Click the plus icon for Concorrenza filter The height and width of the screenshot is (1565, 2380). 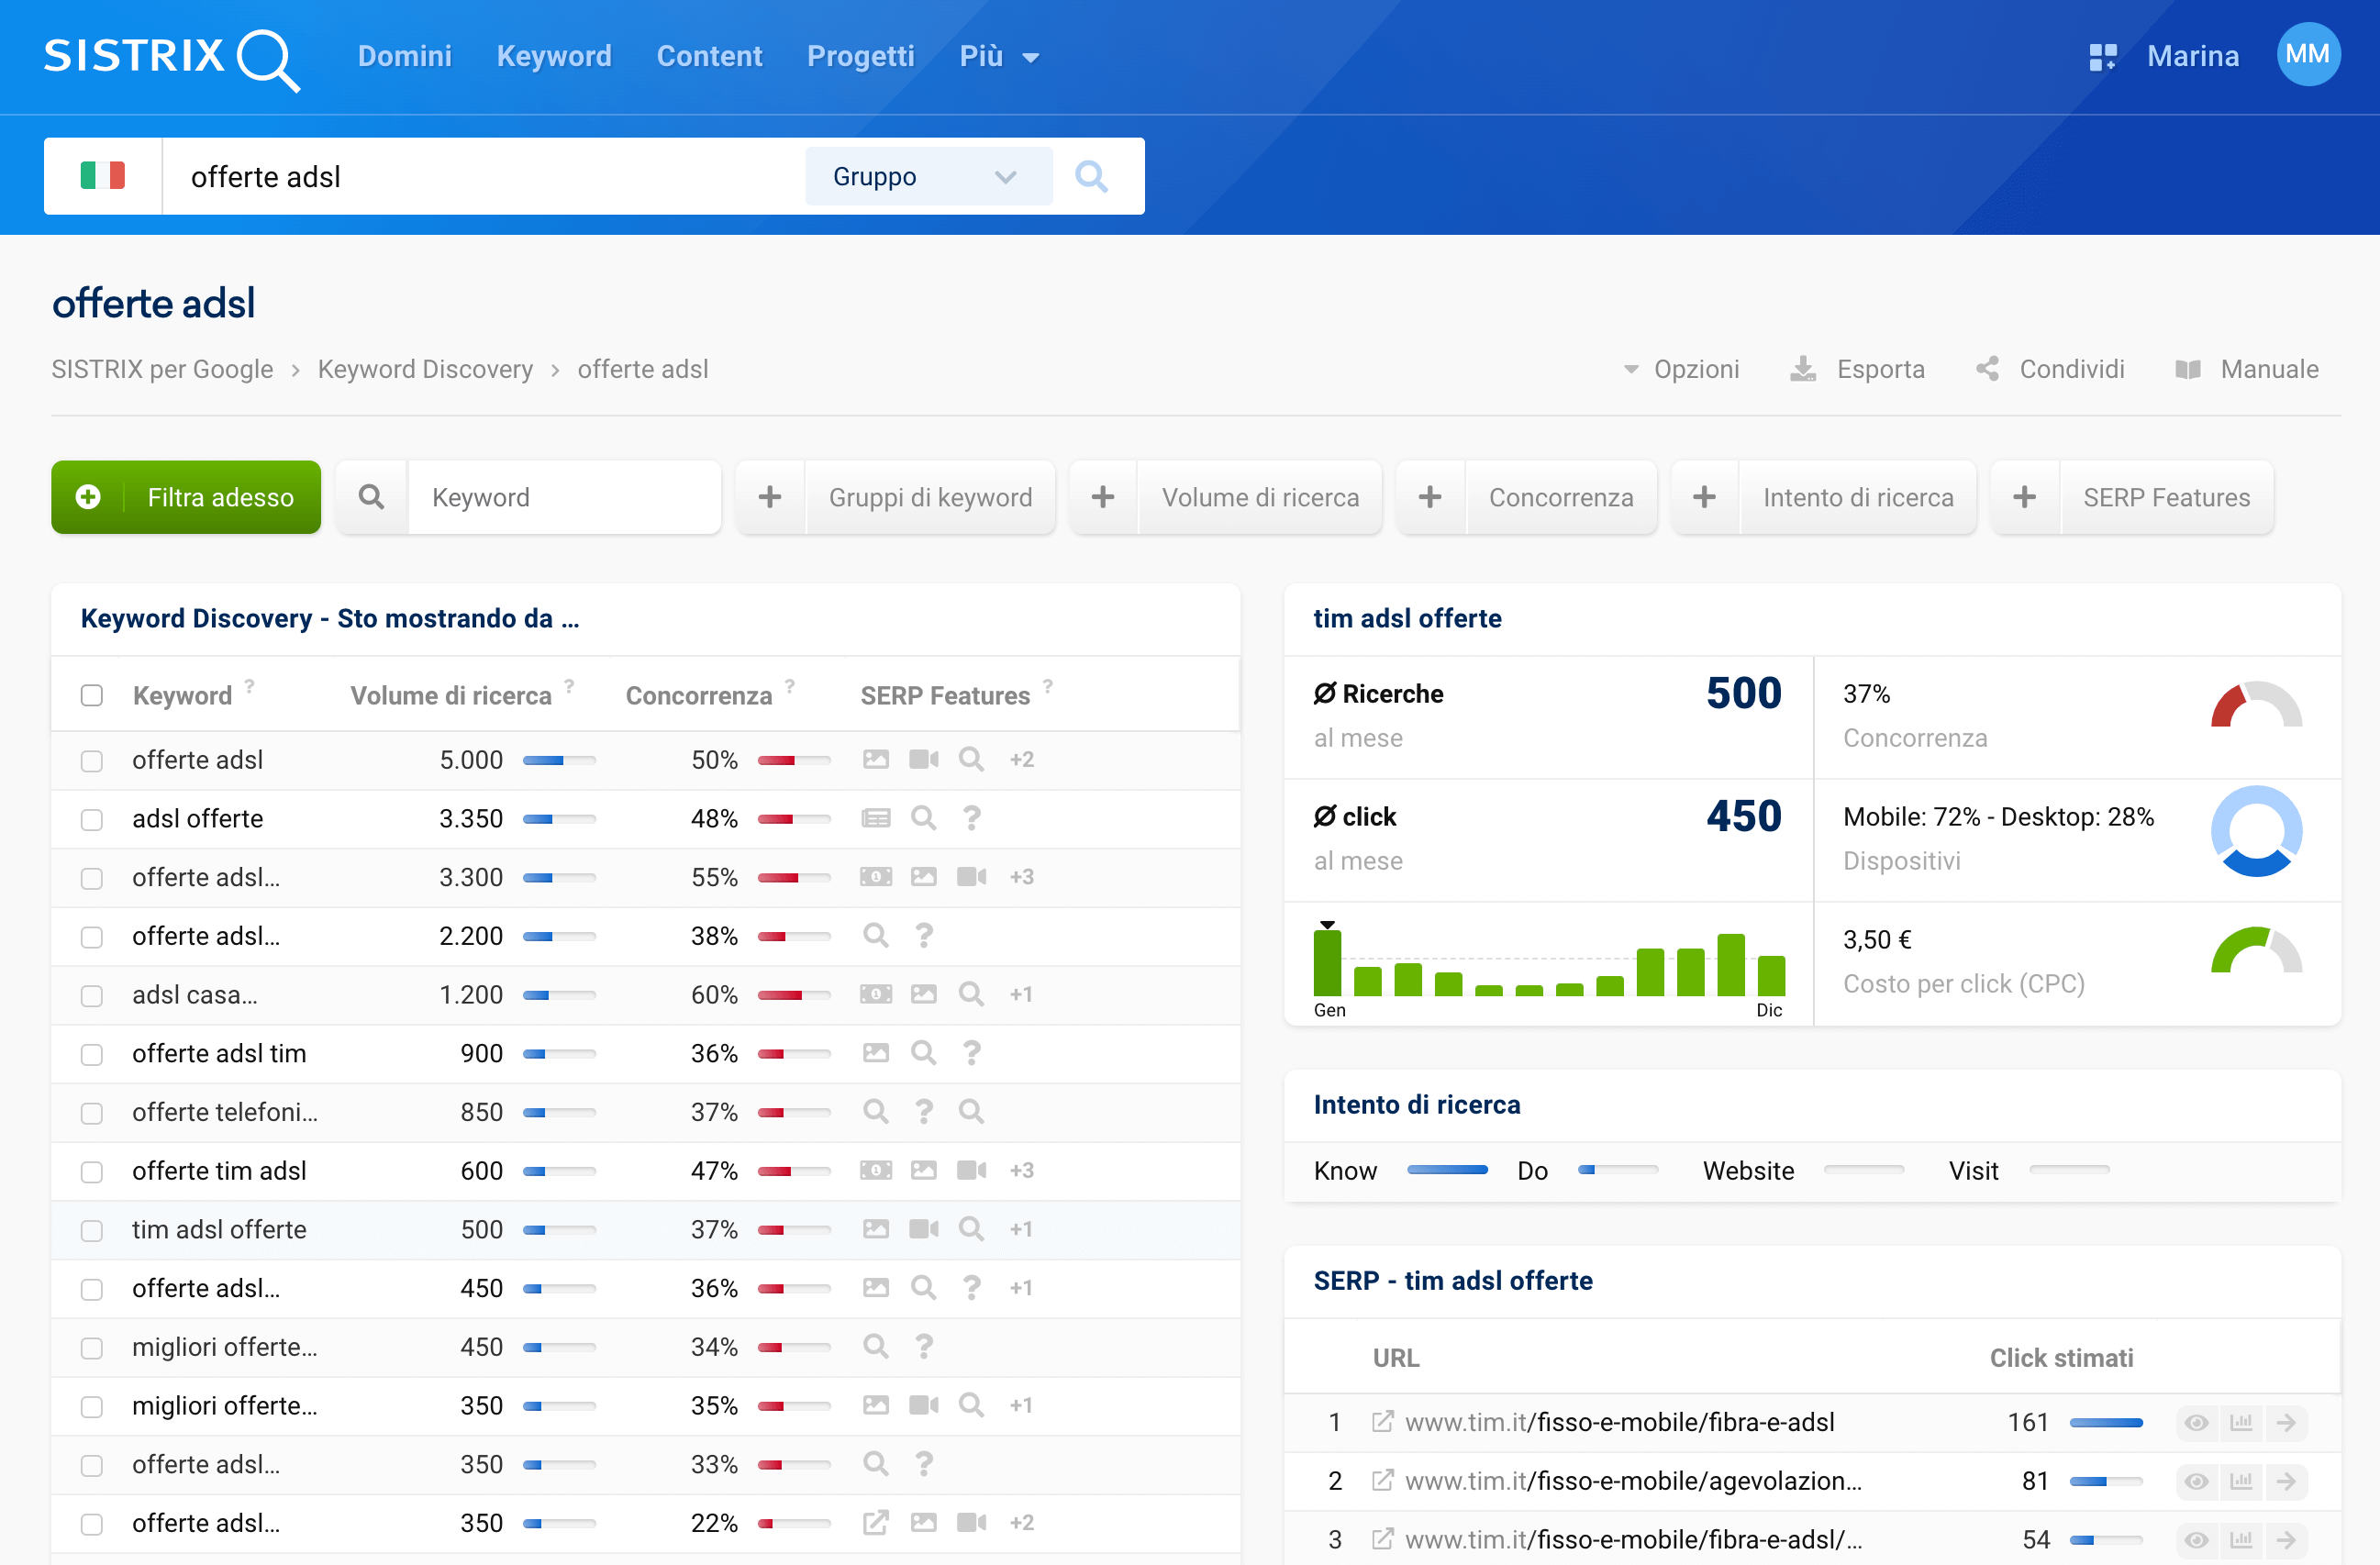(1430, 497)
